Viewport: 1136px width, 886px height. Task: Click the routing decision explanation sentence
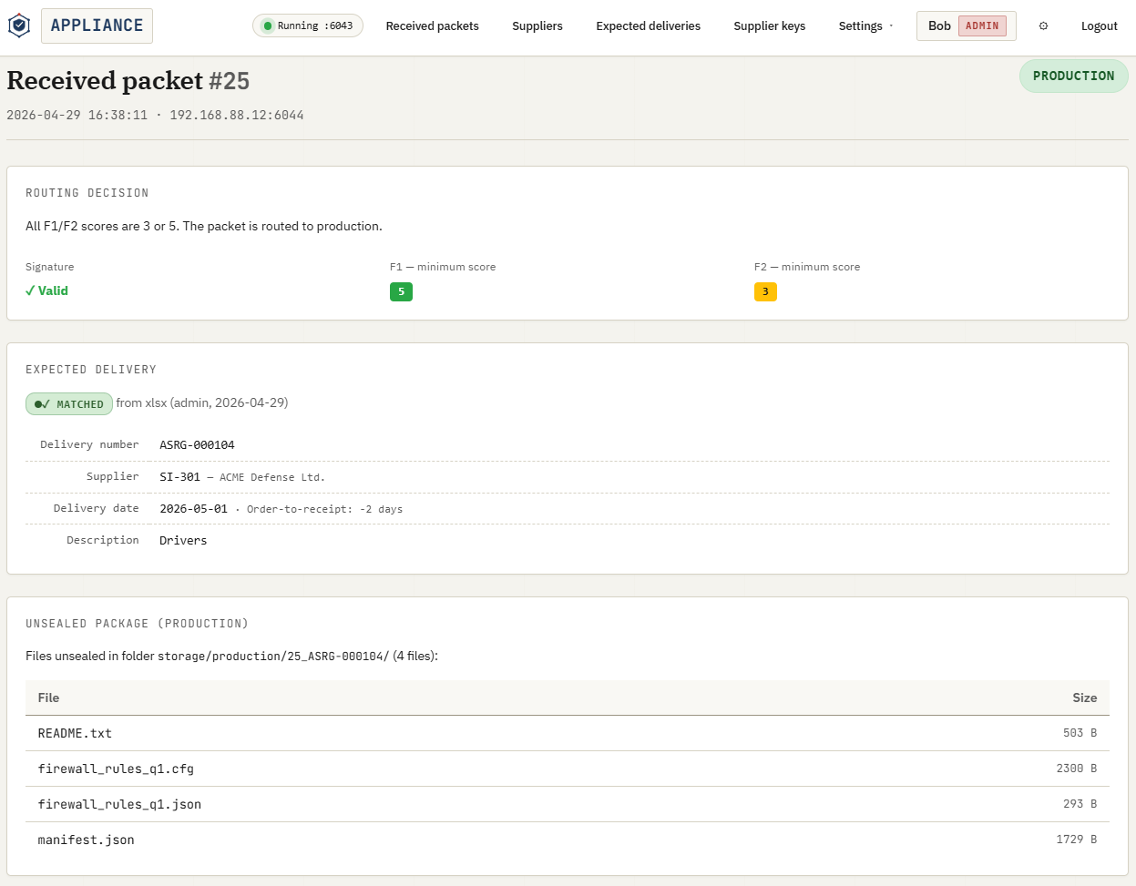pos(204,226)
